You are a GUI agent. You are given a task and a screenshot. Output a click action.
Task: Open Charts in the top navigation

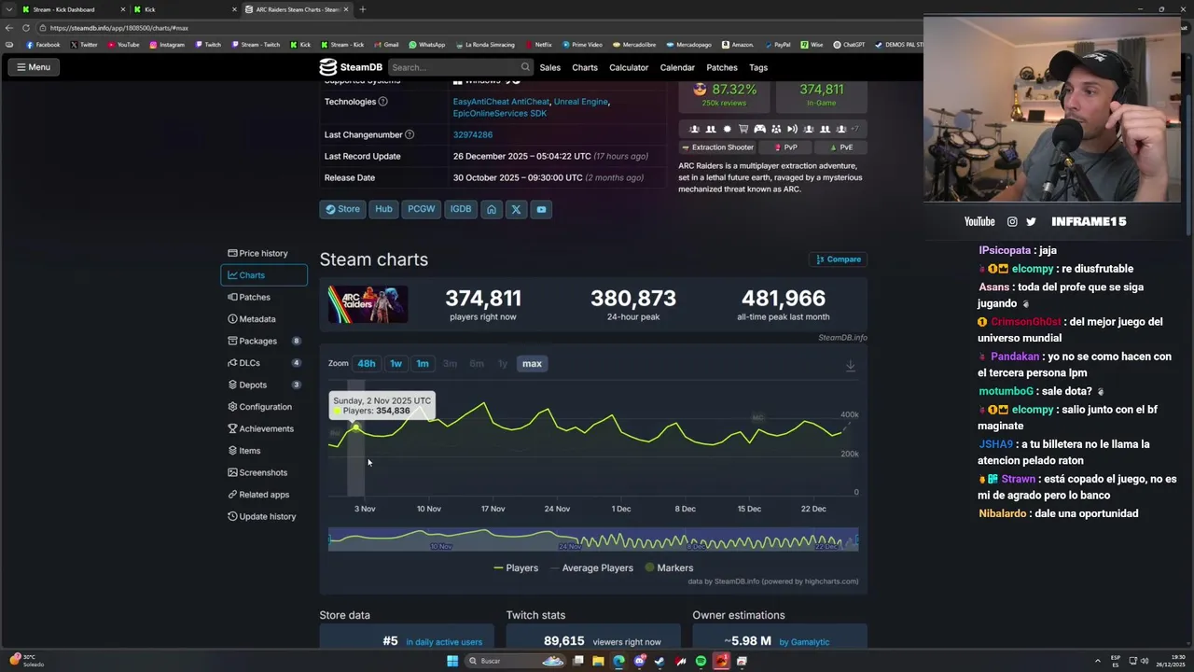(585, 67)
